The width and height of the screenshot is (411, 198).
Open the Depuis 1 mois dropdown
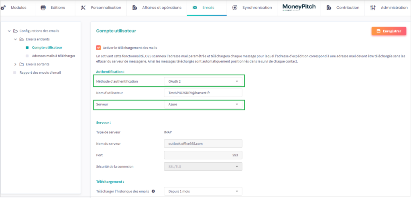tap(203, 191)
